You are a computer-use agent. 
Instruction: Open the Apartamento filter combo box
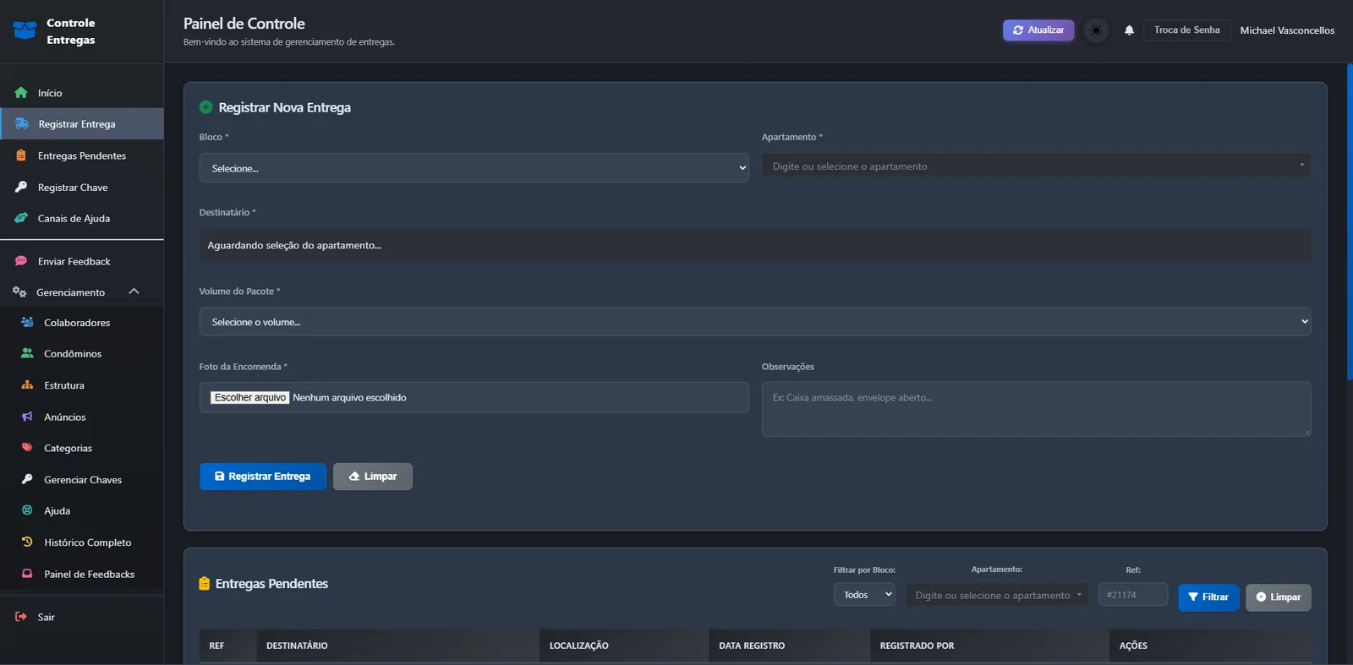coord(998,595)
